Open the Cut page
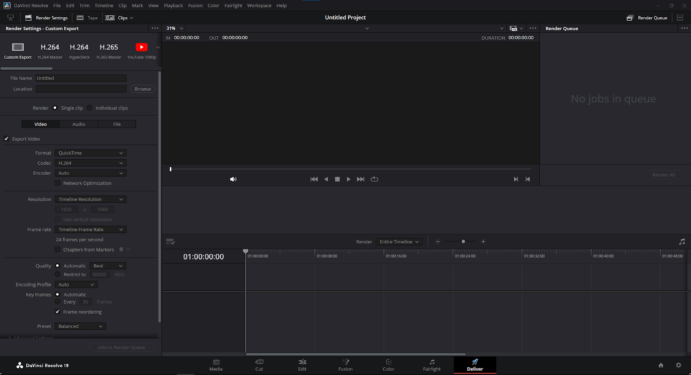The width and height of the screenshot is (691, 375). point(259,365)
